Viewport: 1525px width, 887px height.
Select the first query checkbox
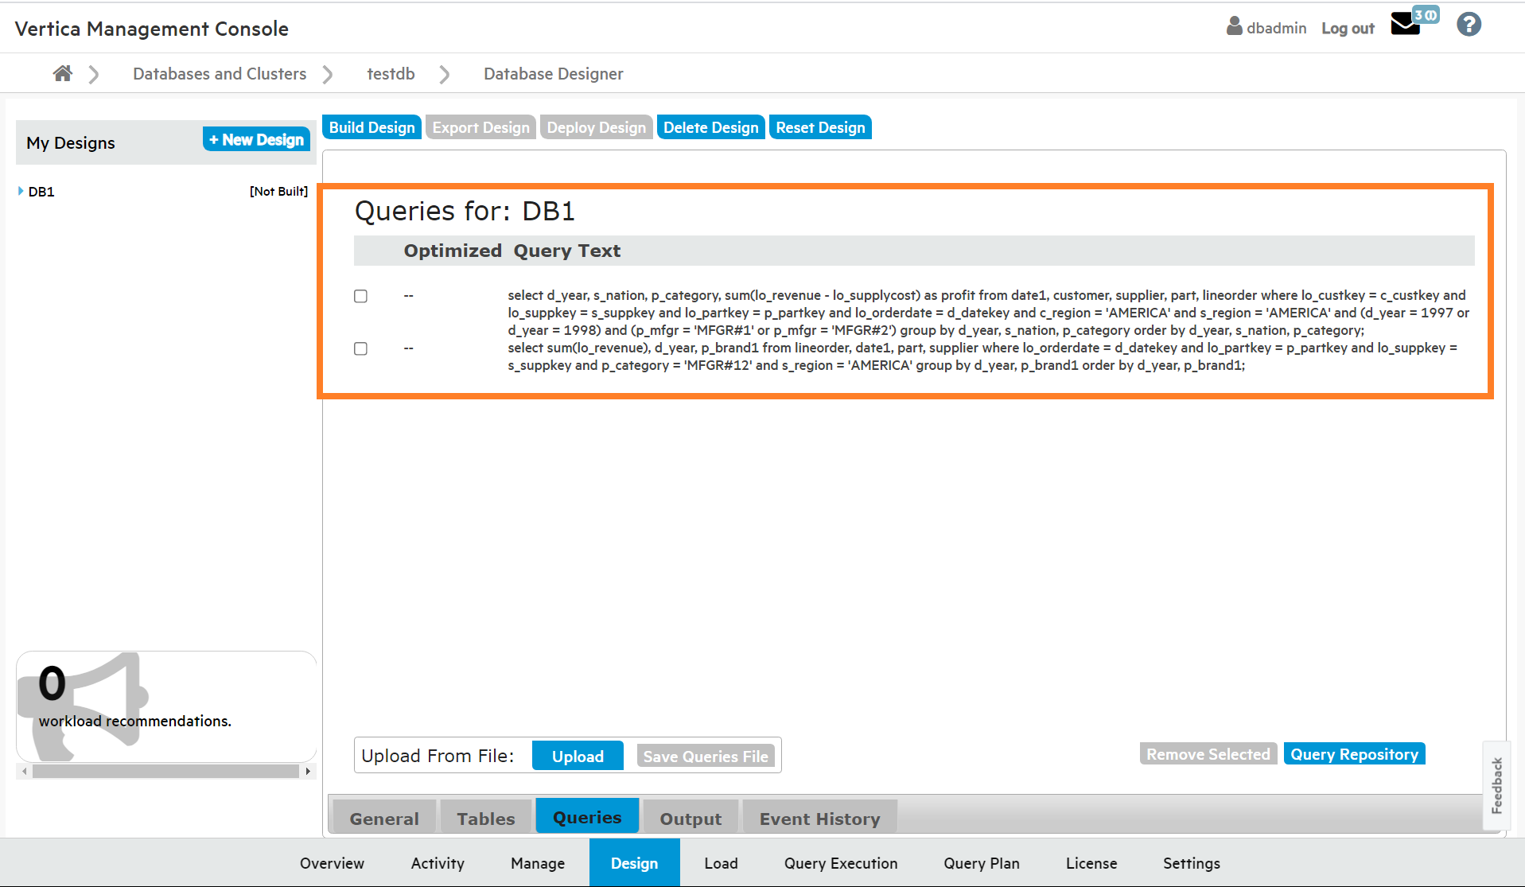(x=360, y=296)
